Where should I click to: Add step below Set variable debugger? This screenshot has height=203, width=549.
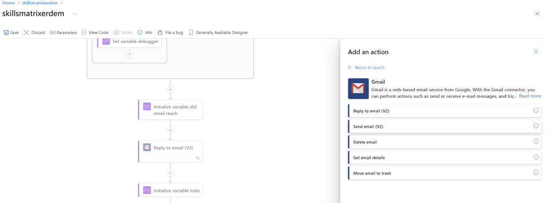point(129,54)
